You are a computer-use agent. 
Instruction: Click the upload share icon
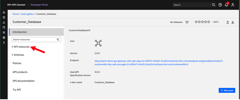228,22
